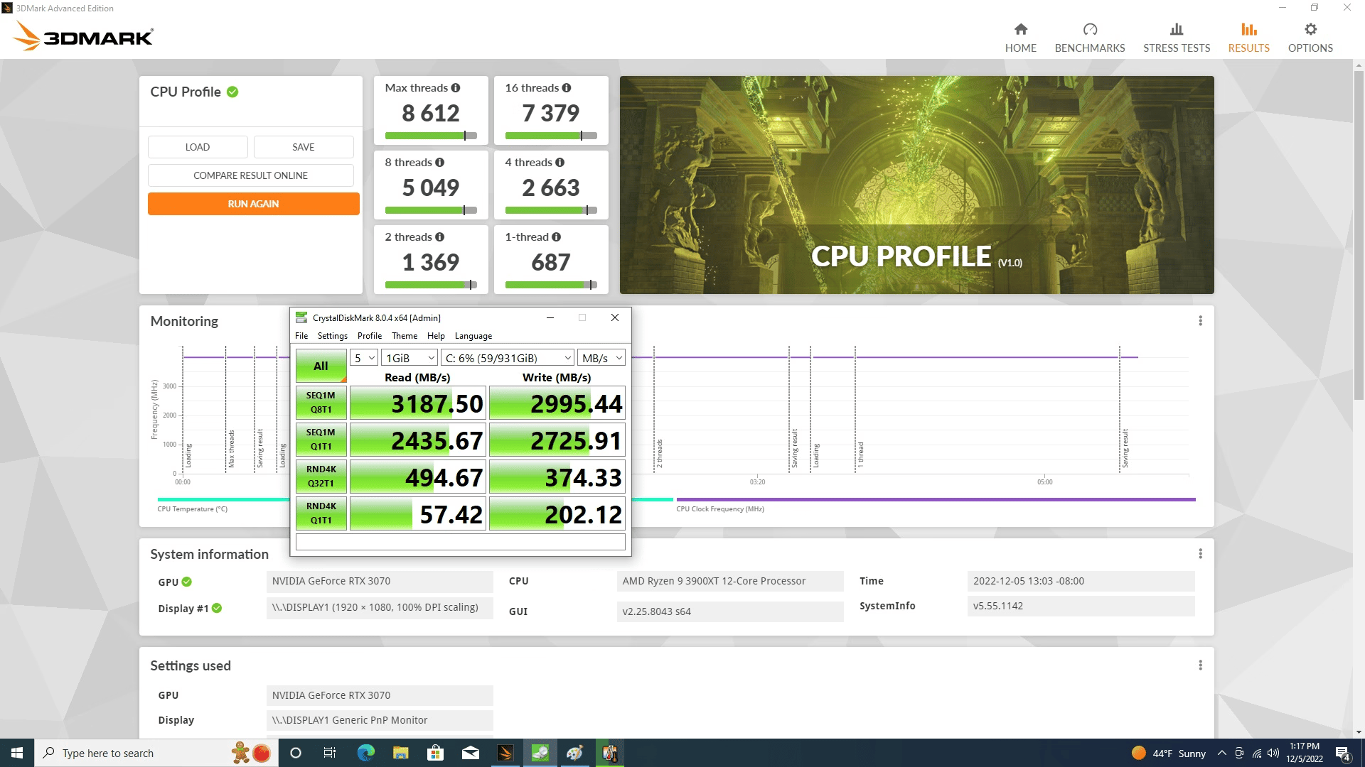
Task: Open Stress Tests from top navigation
Action: click(x=1176, y=38)
